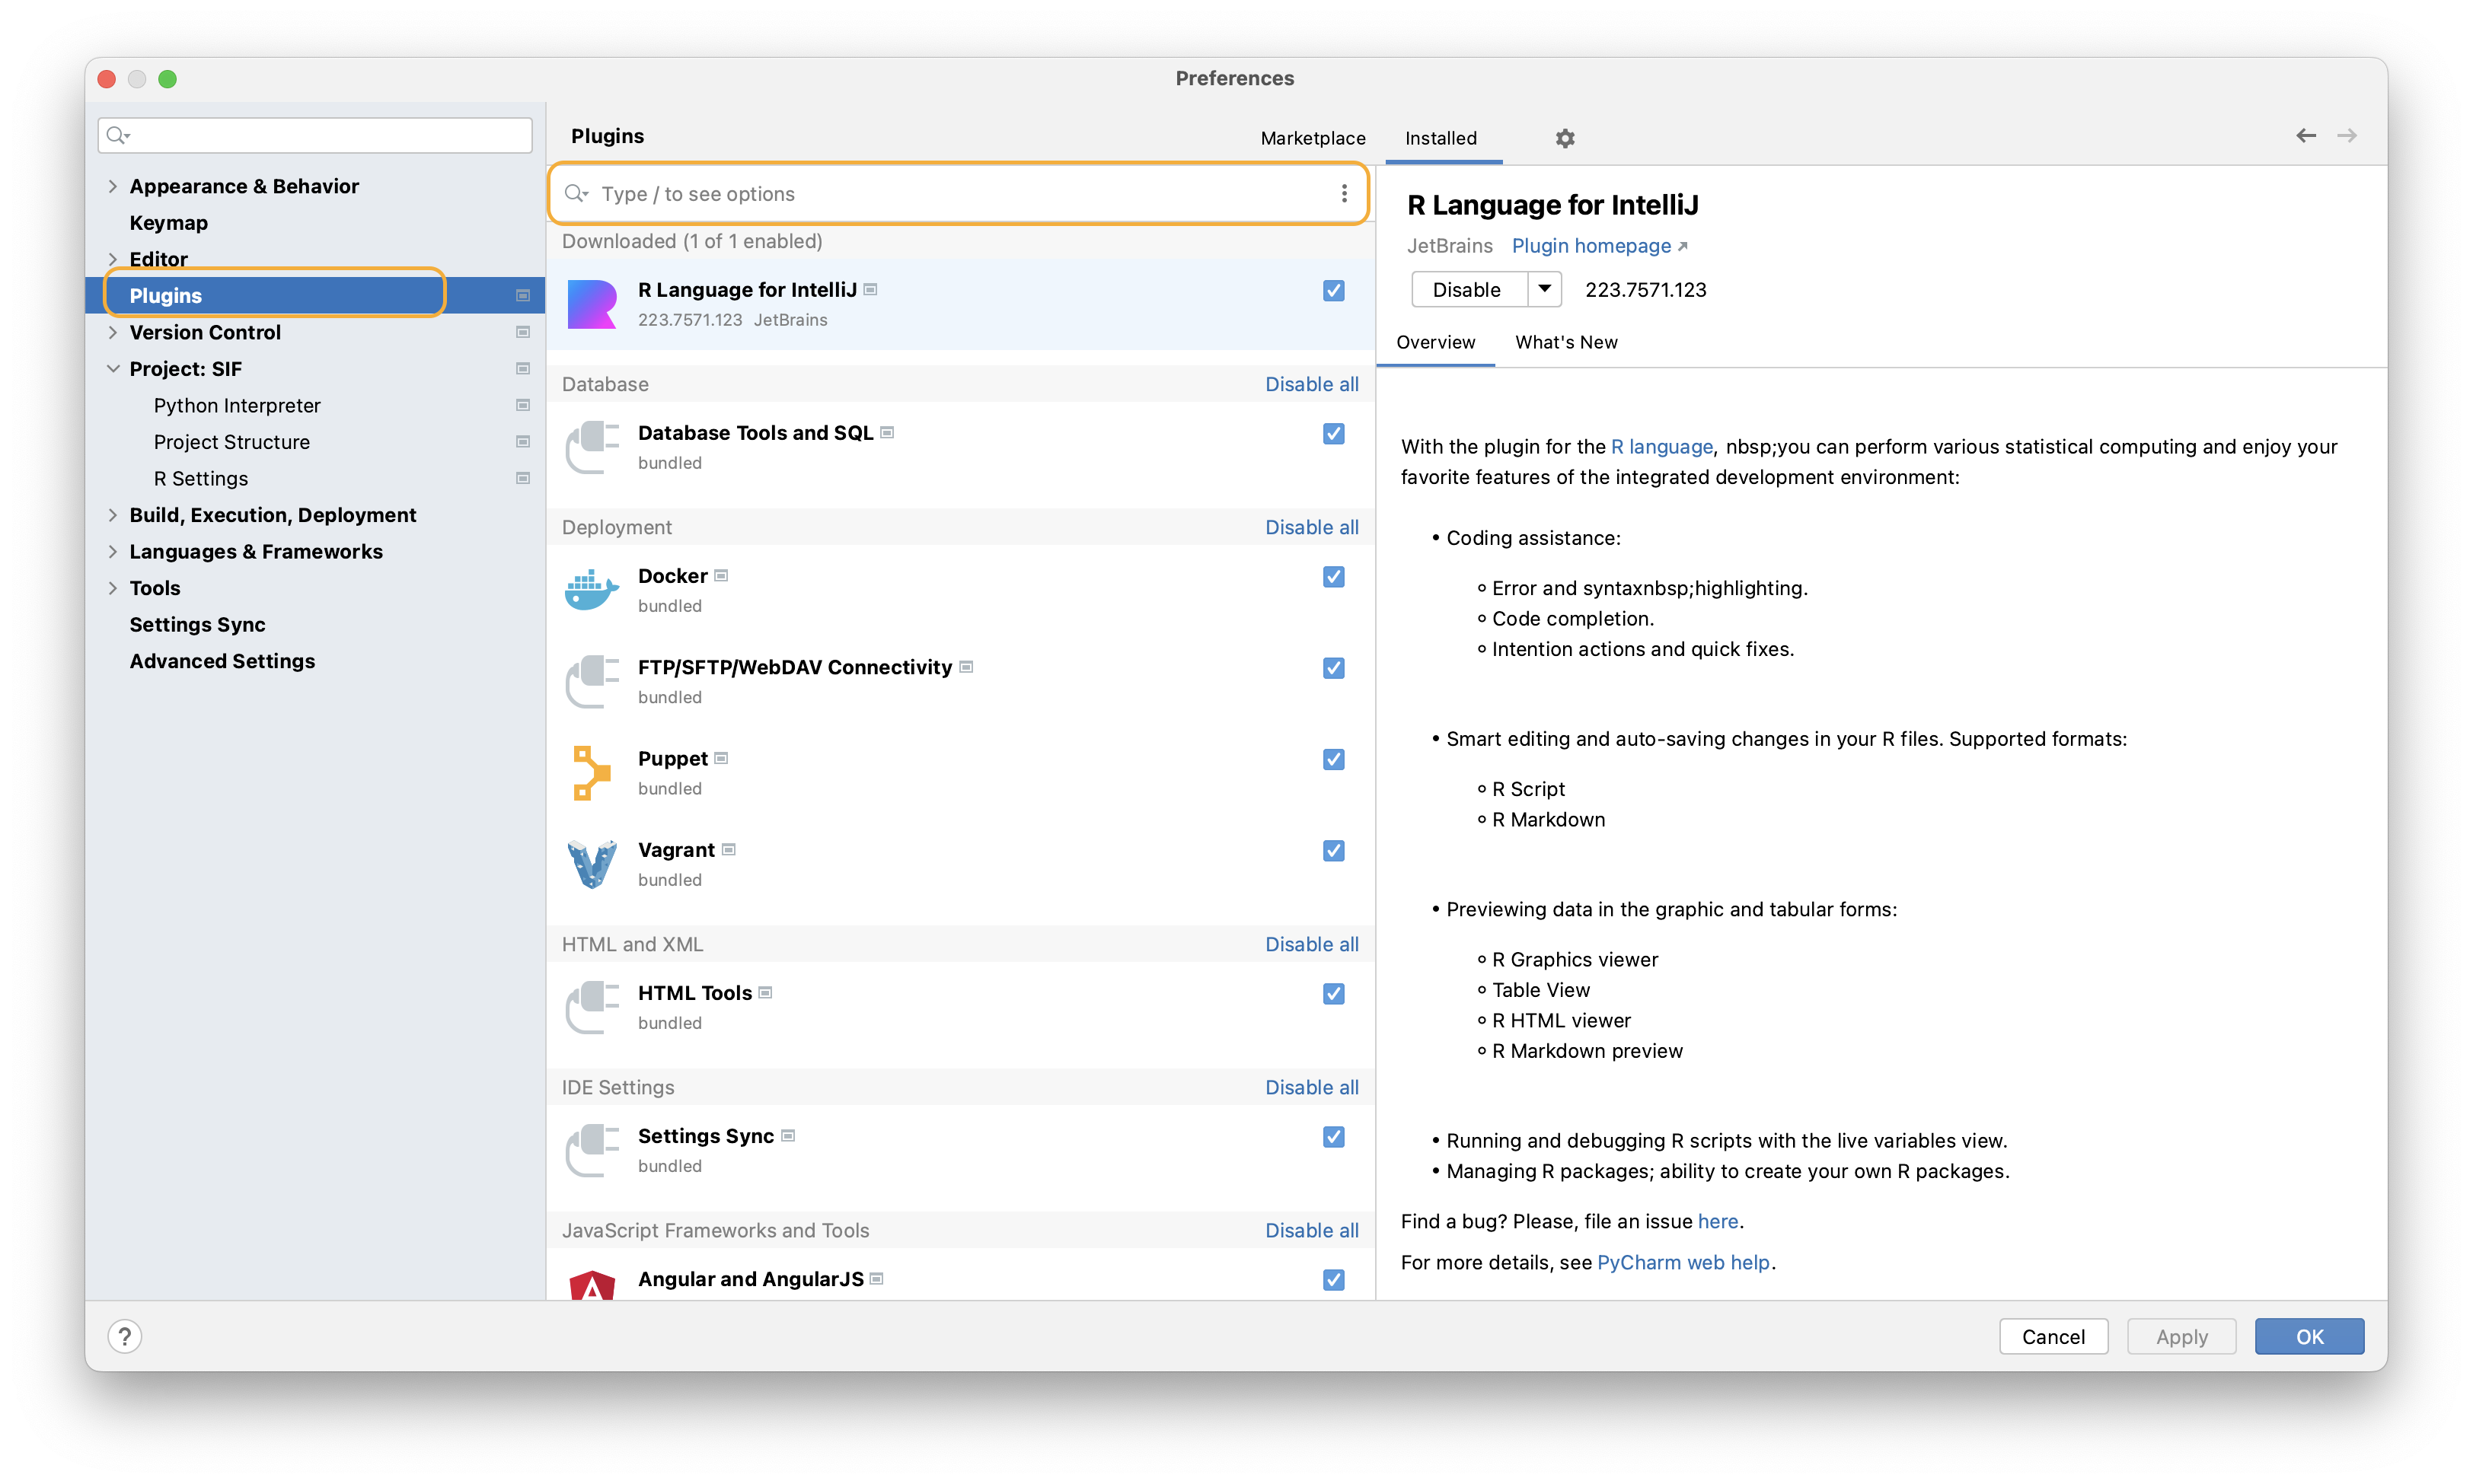Switch to the Marketplace tab
The image size is (2473, 1484).
[x=1313, y=138]
